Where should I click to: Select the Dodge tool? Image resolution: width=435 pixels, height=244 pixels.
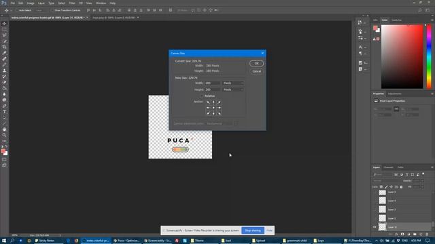point(4,100)
